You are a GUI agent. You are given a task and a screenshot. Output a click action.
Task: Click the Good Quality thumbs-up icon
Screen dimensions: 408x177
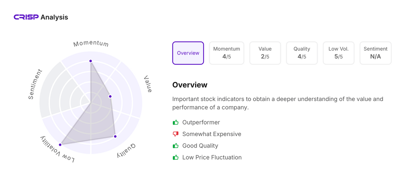(x=176, y=146)
